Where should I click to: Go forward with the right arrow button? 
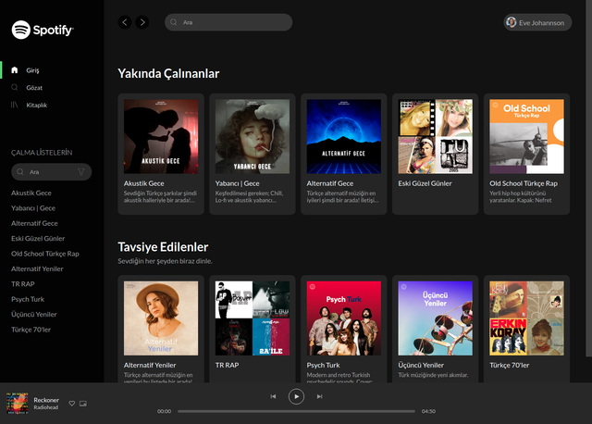coord(142,22)
